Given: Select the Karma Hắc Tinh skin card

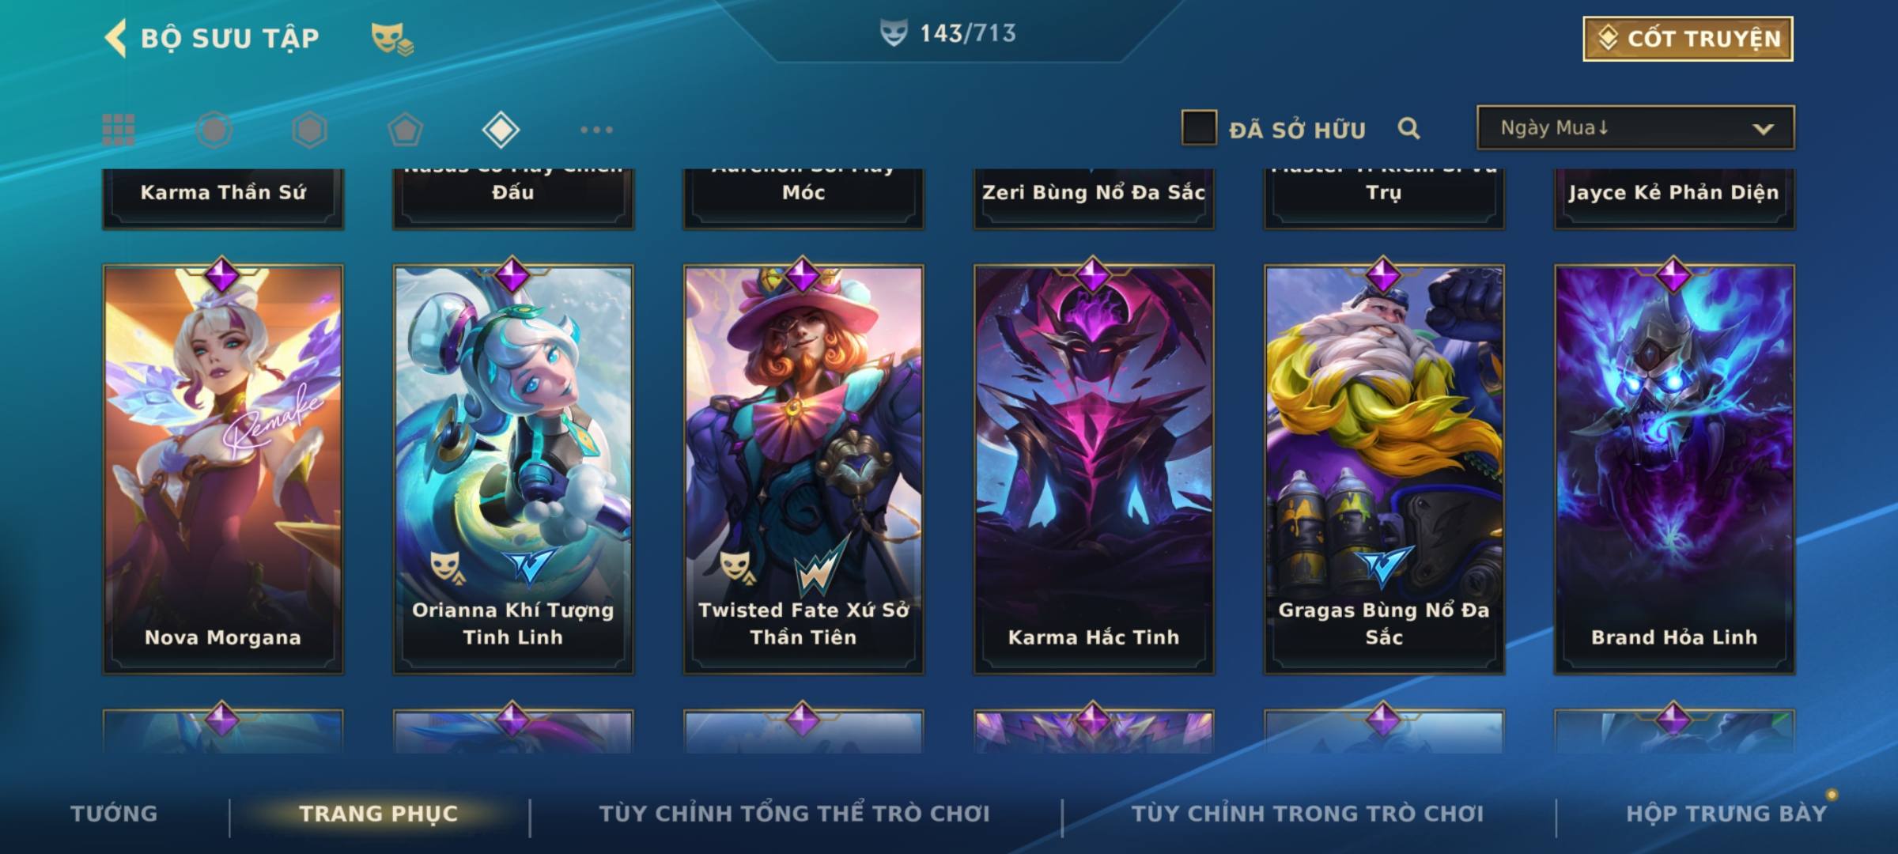Looking at the screenshot, I should click(1094, 470).
